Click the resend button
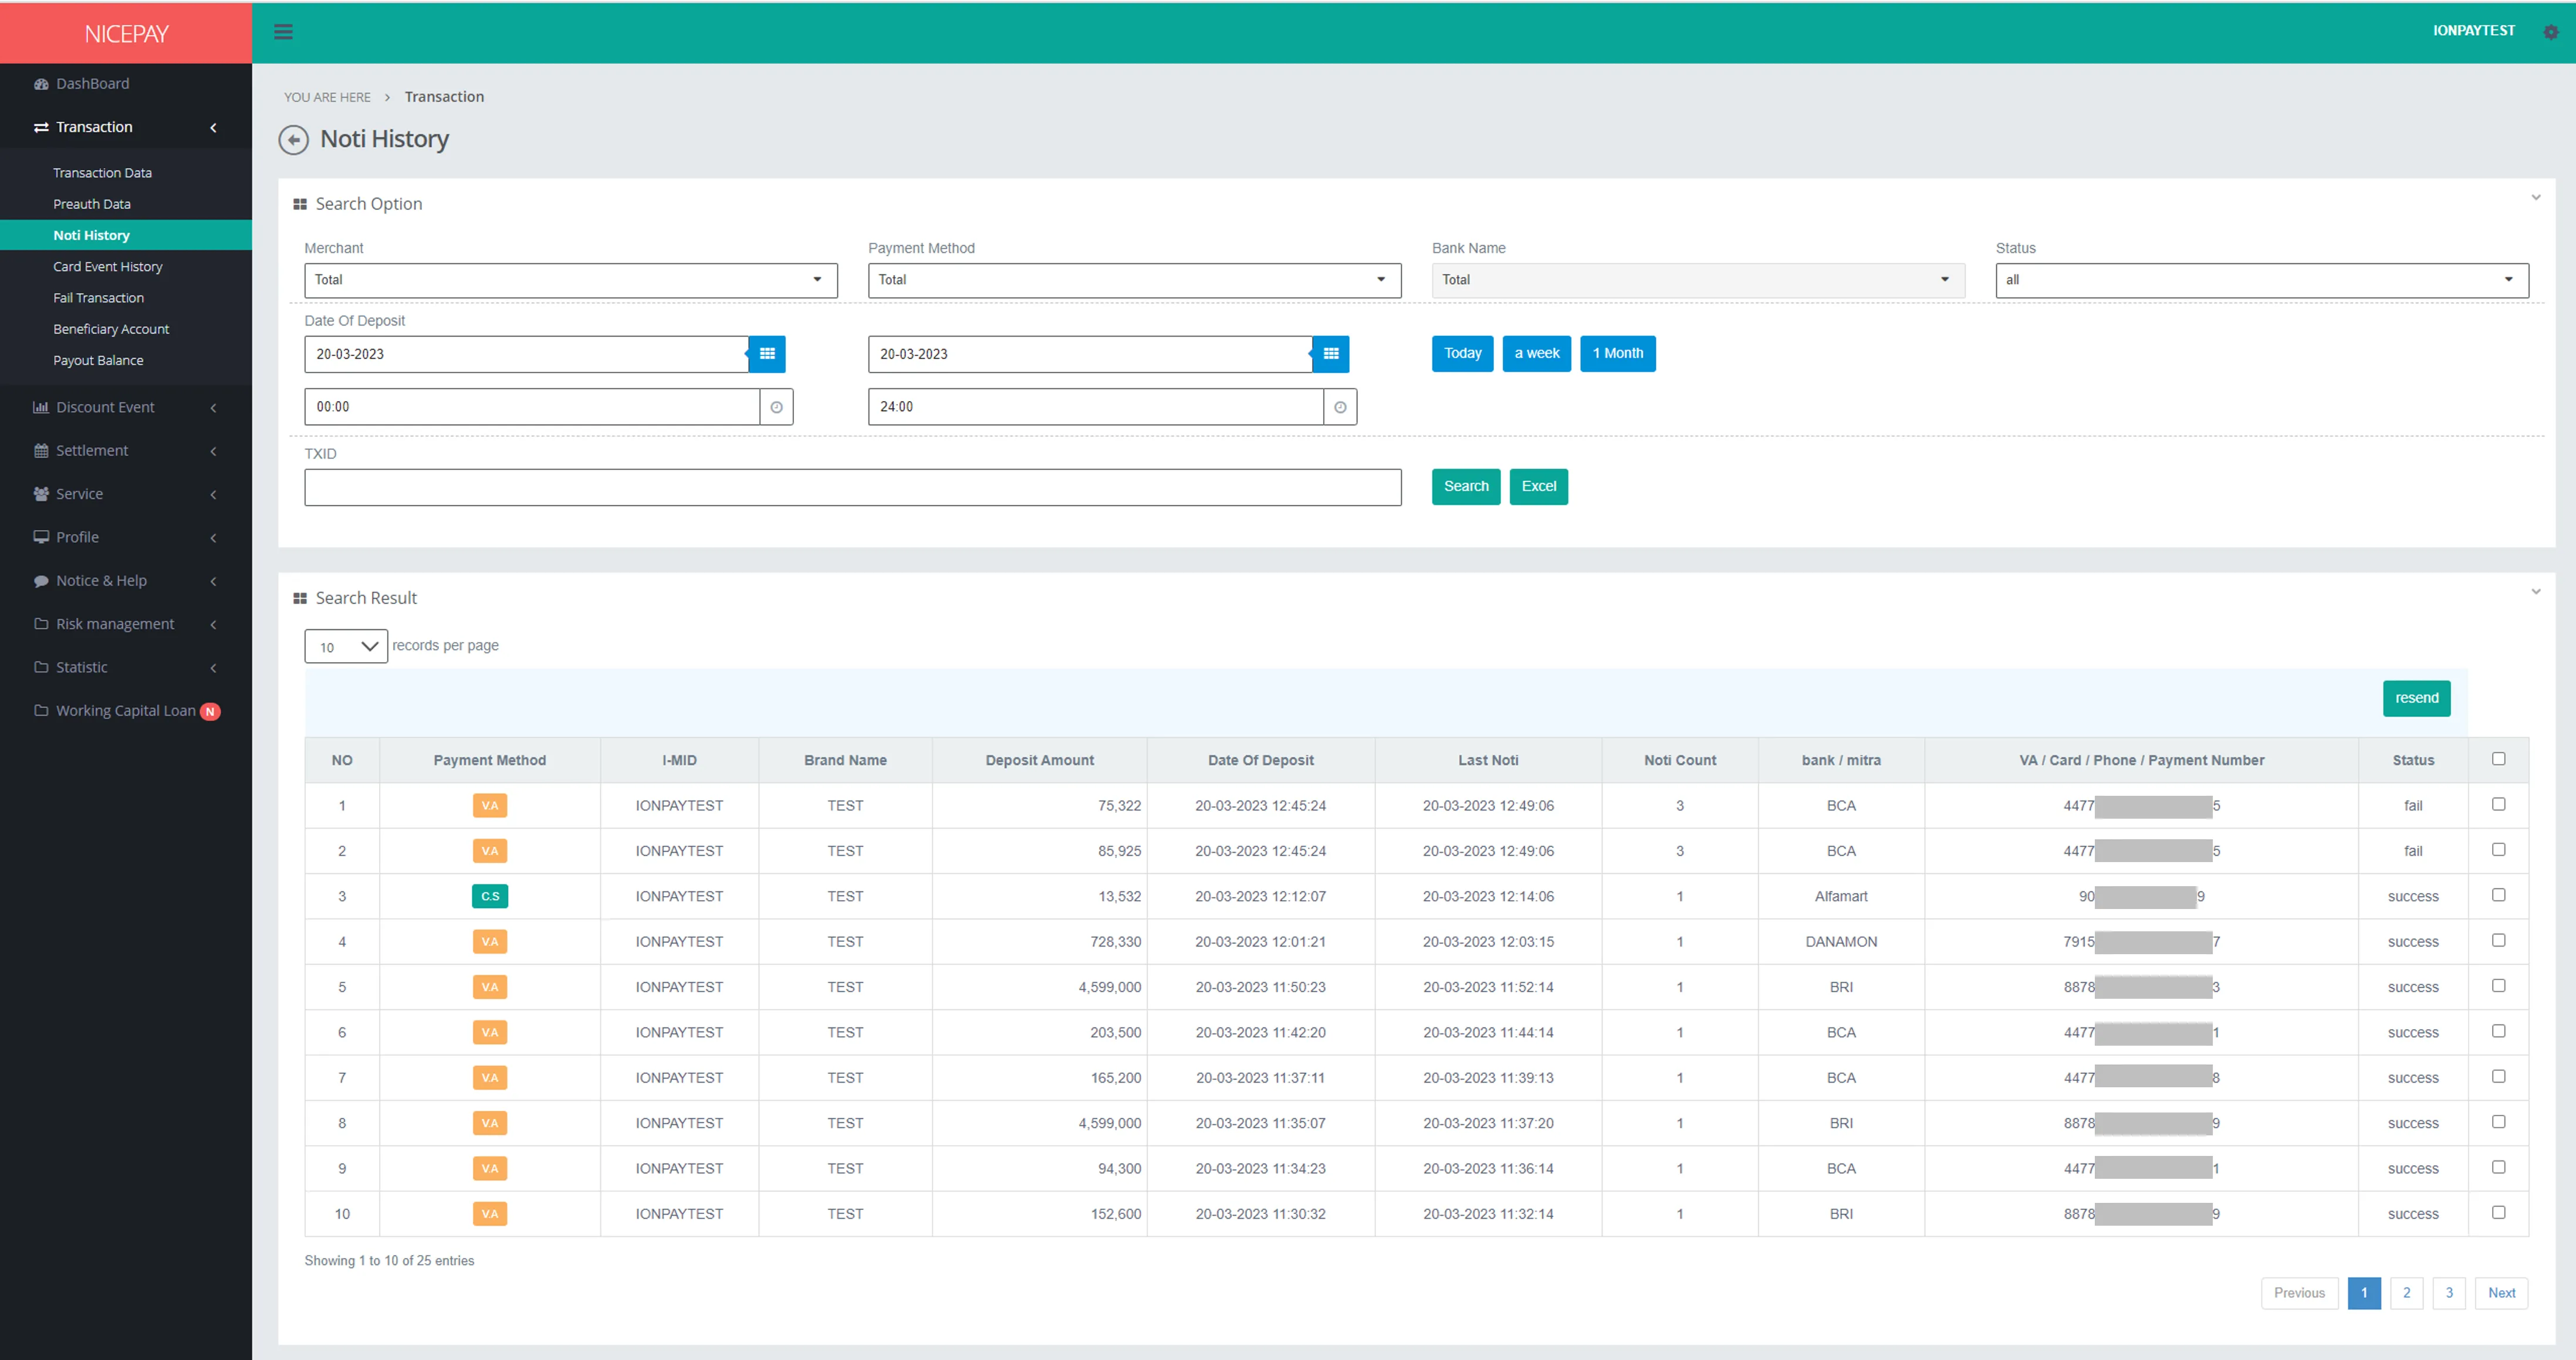2576x1360 pixels. pyautogui.click(x=2416, y=698)
